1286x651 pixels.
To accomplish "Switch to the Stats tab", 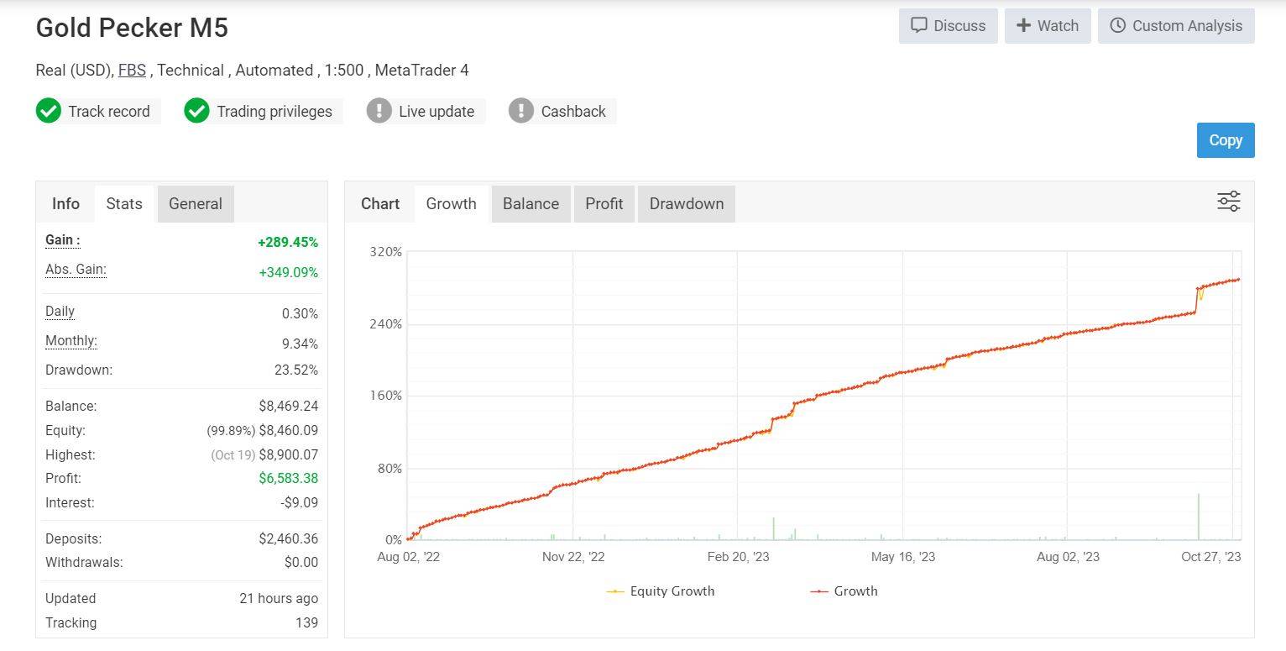I will (124, 204).
